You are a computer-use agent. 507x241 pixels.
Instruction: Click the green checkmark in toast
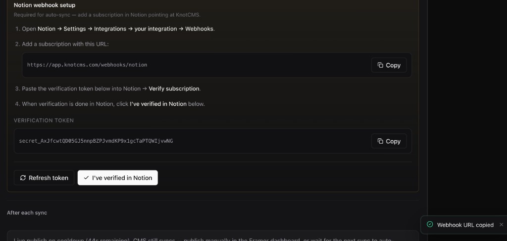tap(430, 224)
